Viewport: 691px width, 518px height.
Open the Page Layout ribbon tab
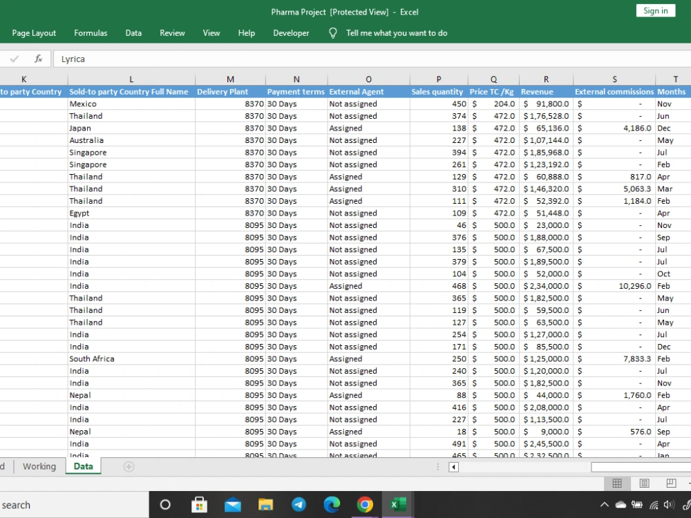click(34, 33)
